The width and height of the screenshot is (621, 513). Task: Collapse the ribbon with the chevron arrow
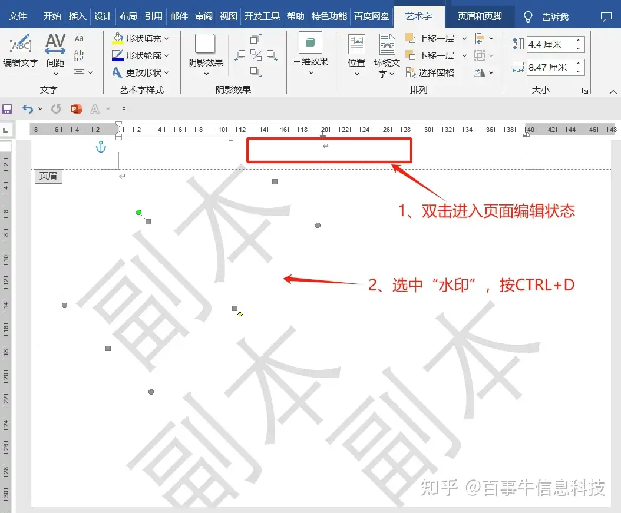[x=613, y=91]
